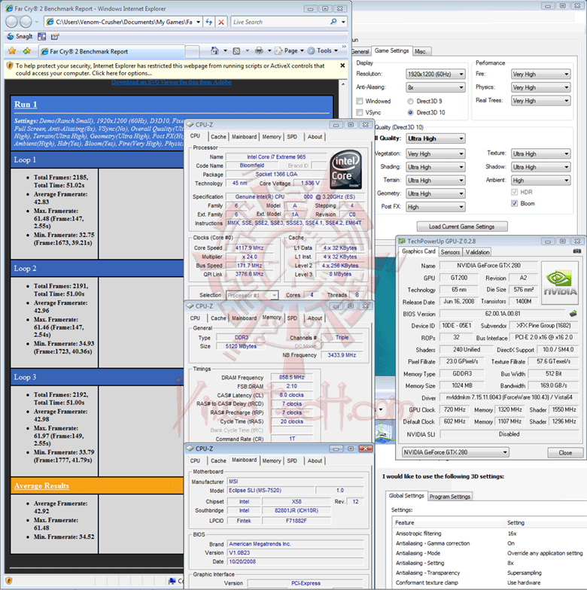This screenshot has width=587, height=590.
Task: Switch to the Misc. tab
Action: [421, 51]
